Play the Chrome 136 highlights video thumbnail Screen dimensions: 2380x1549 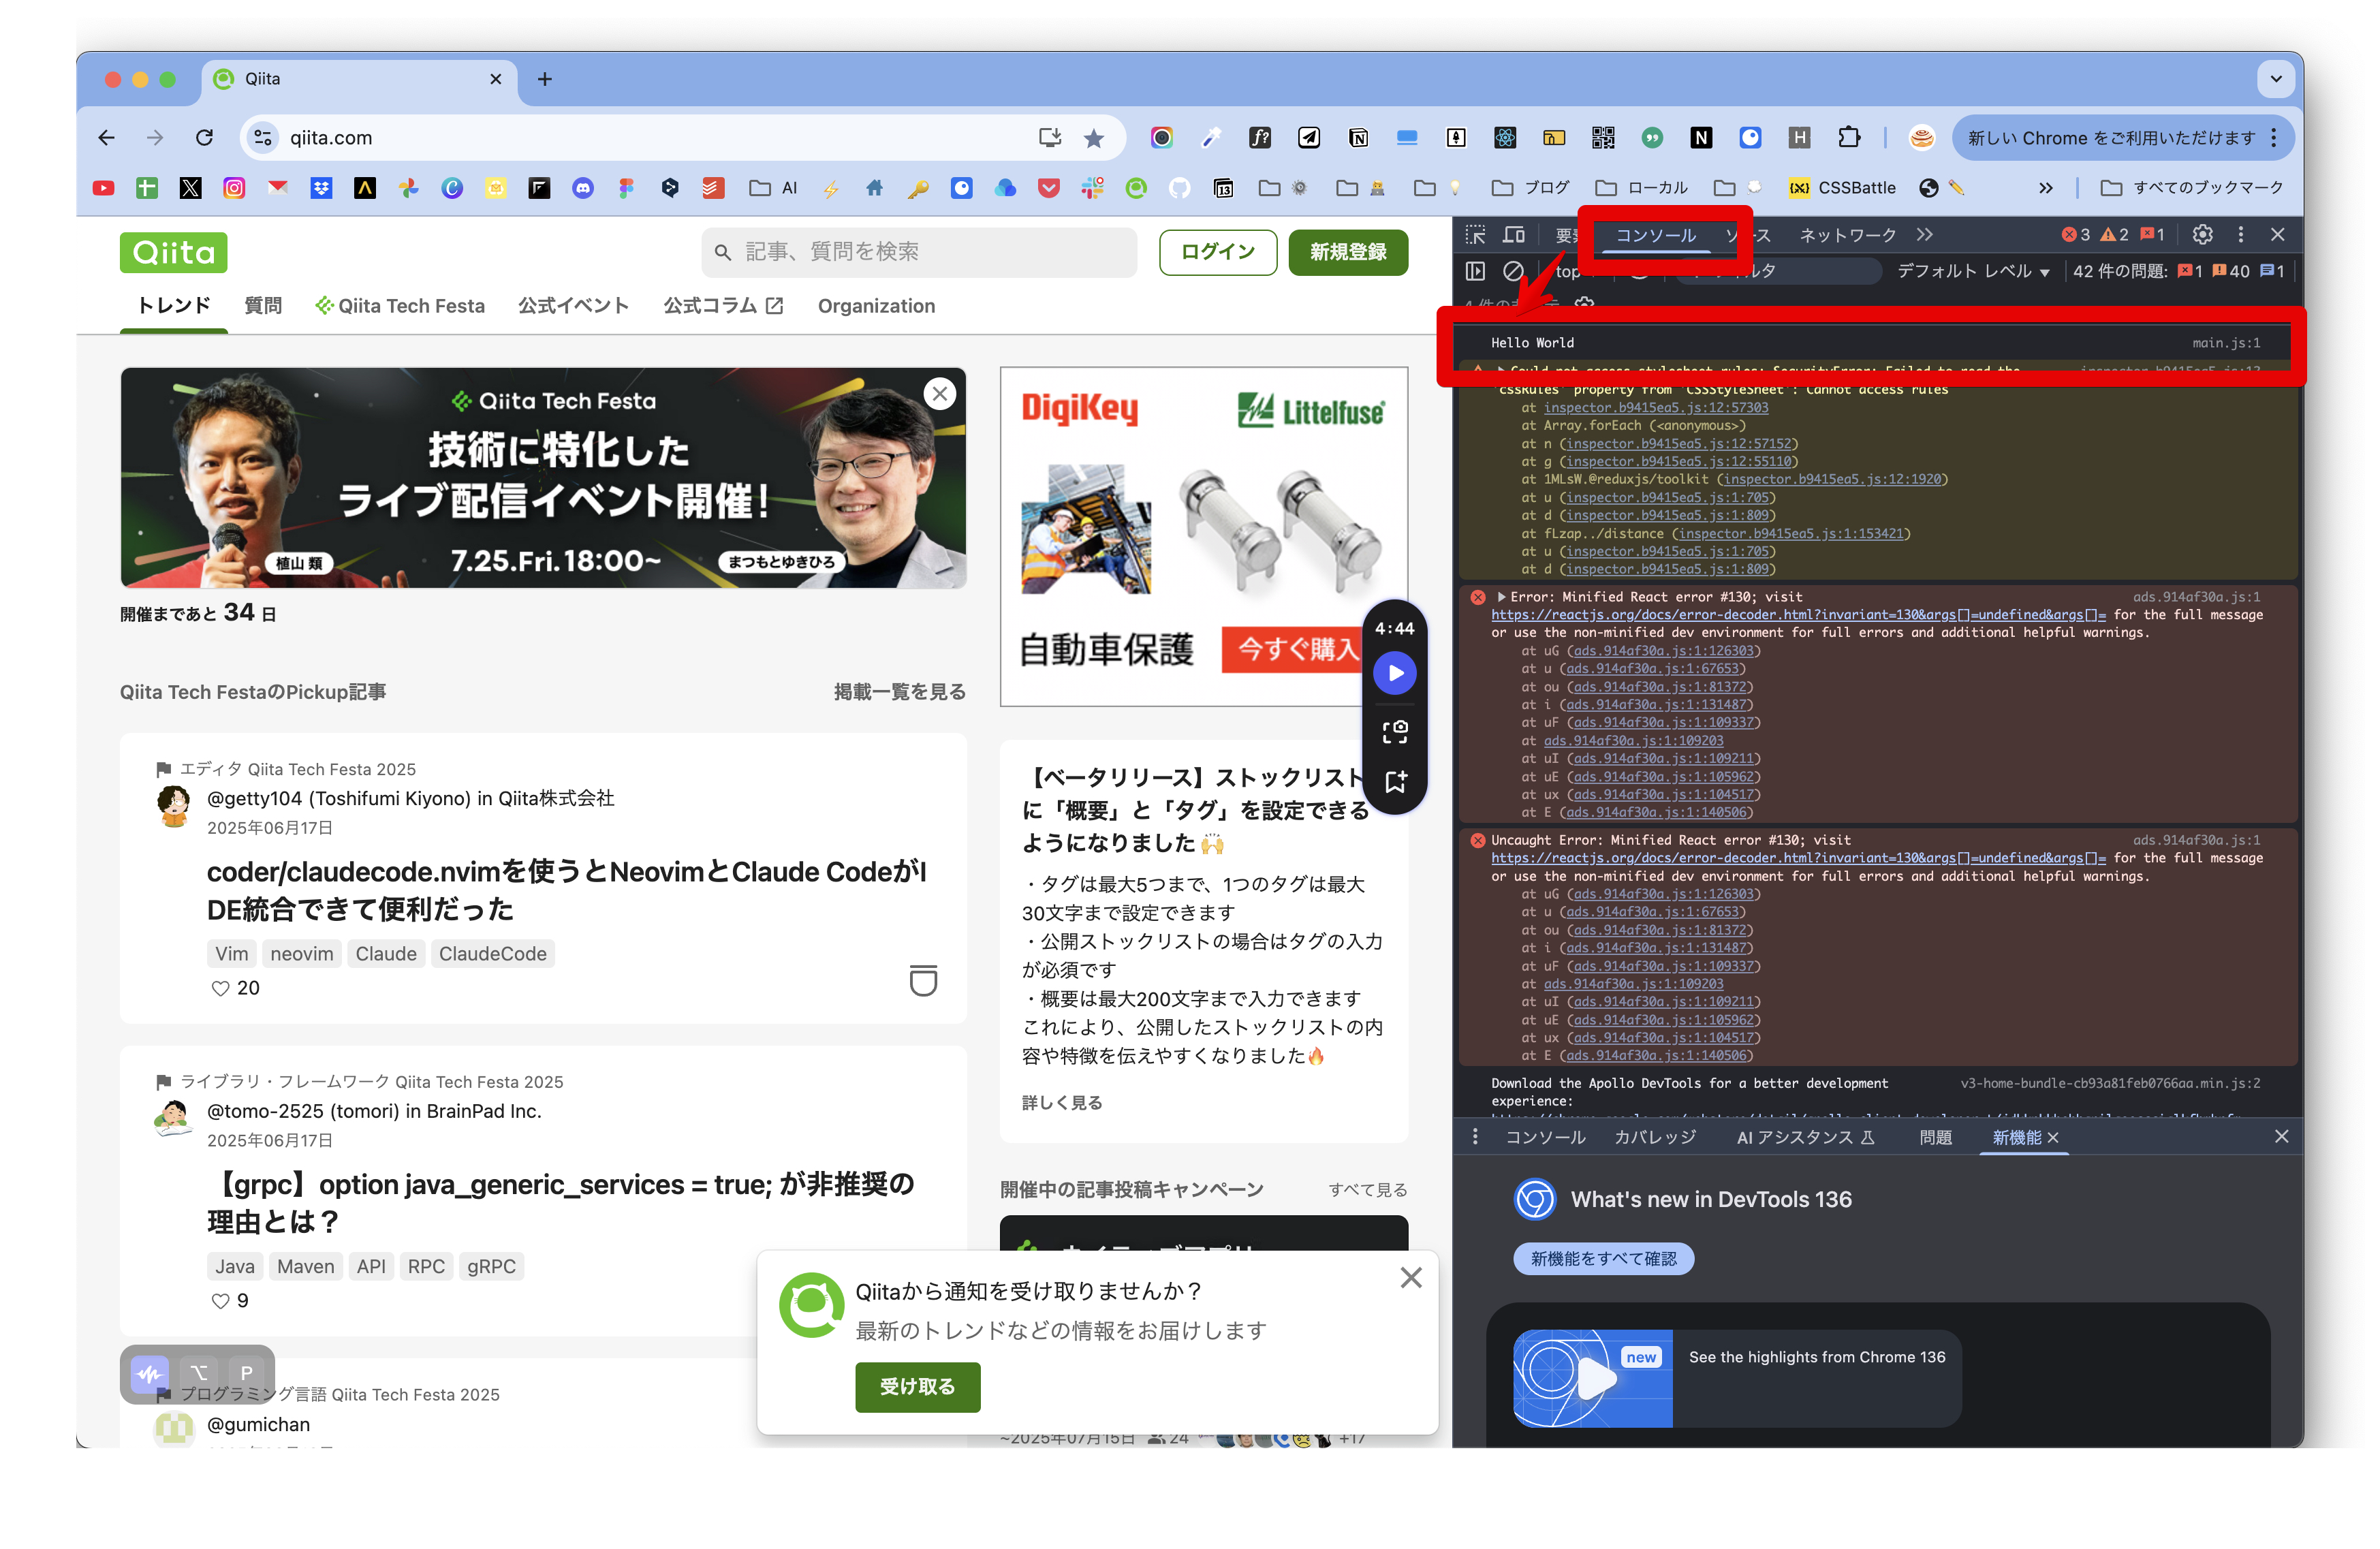click(1592, 1377)
